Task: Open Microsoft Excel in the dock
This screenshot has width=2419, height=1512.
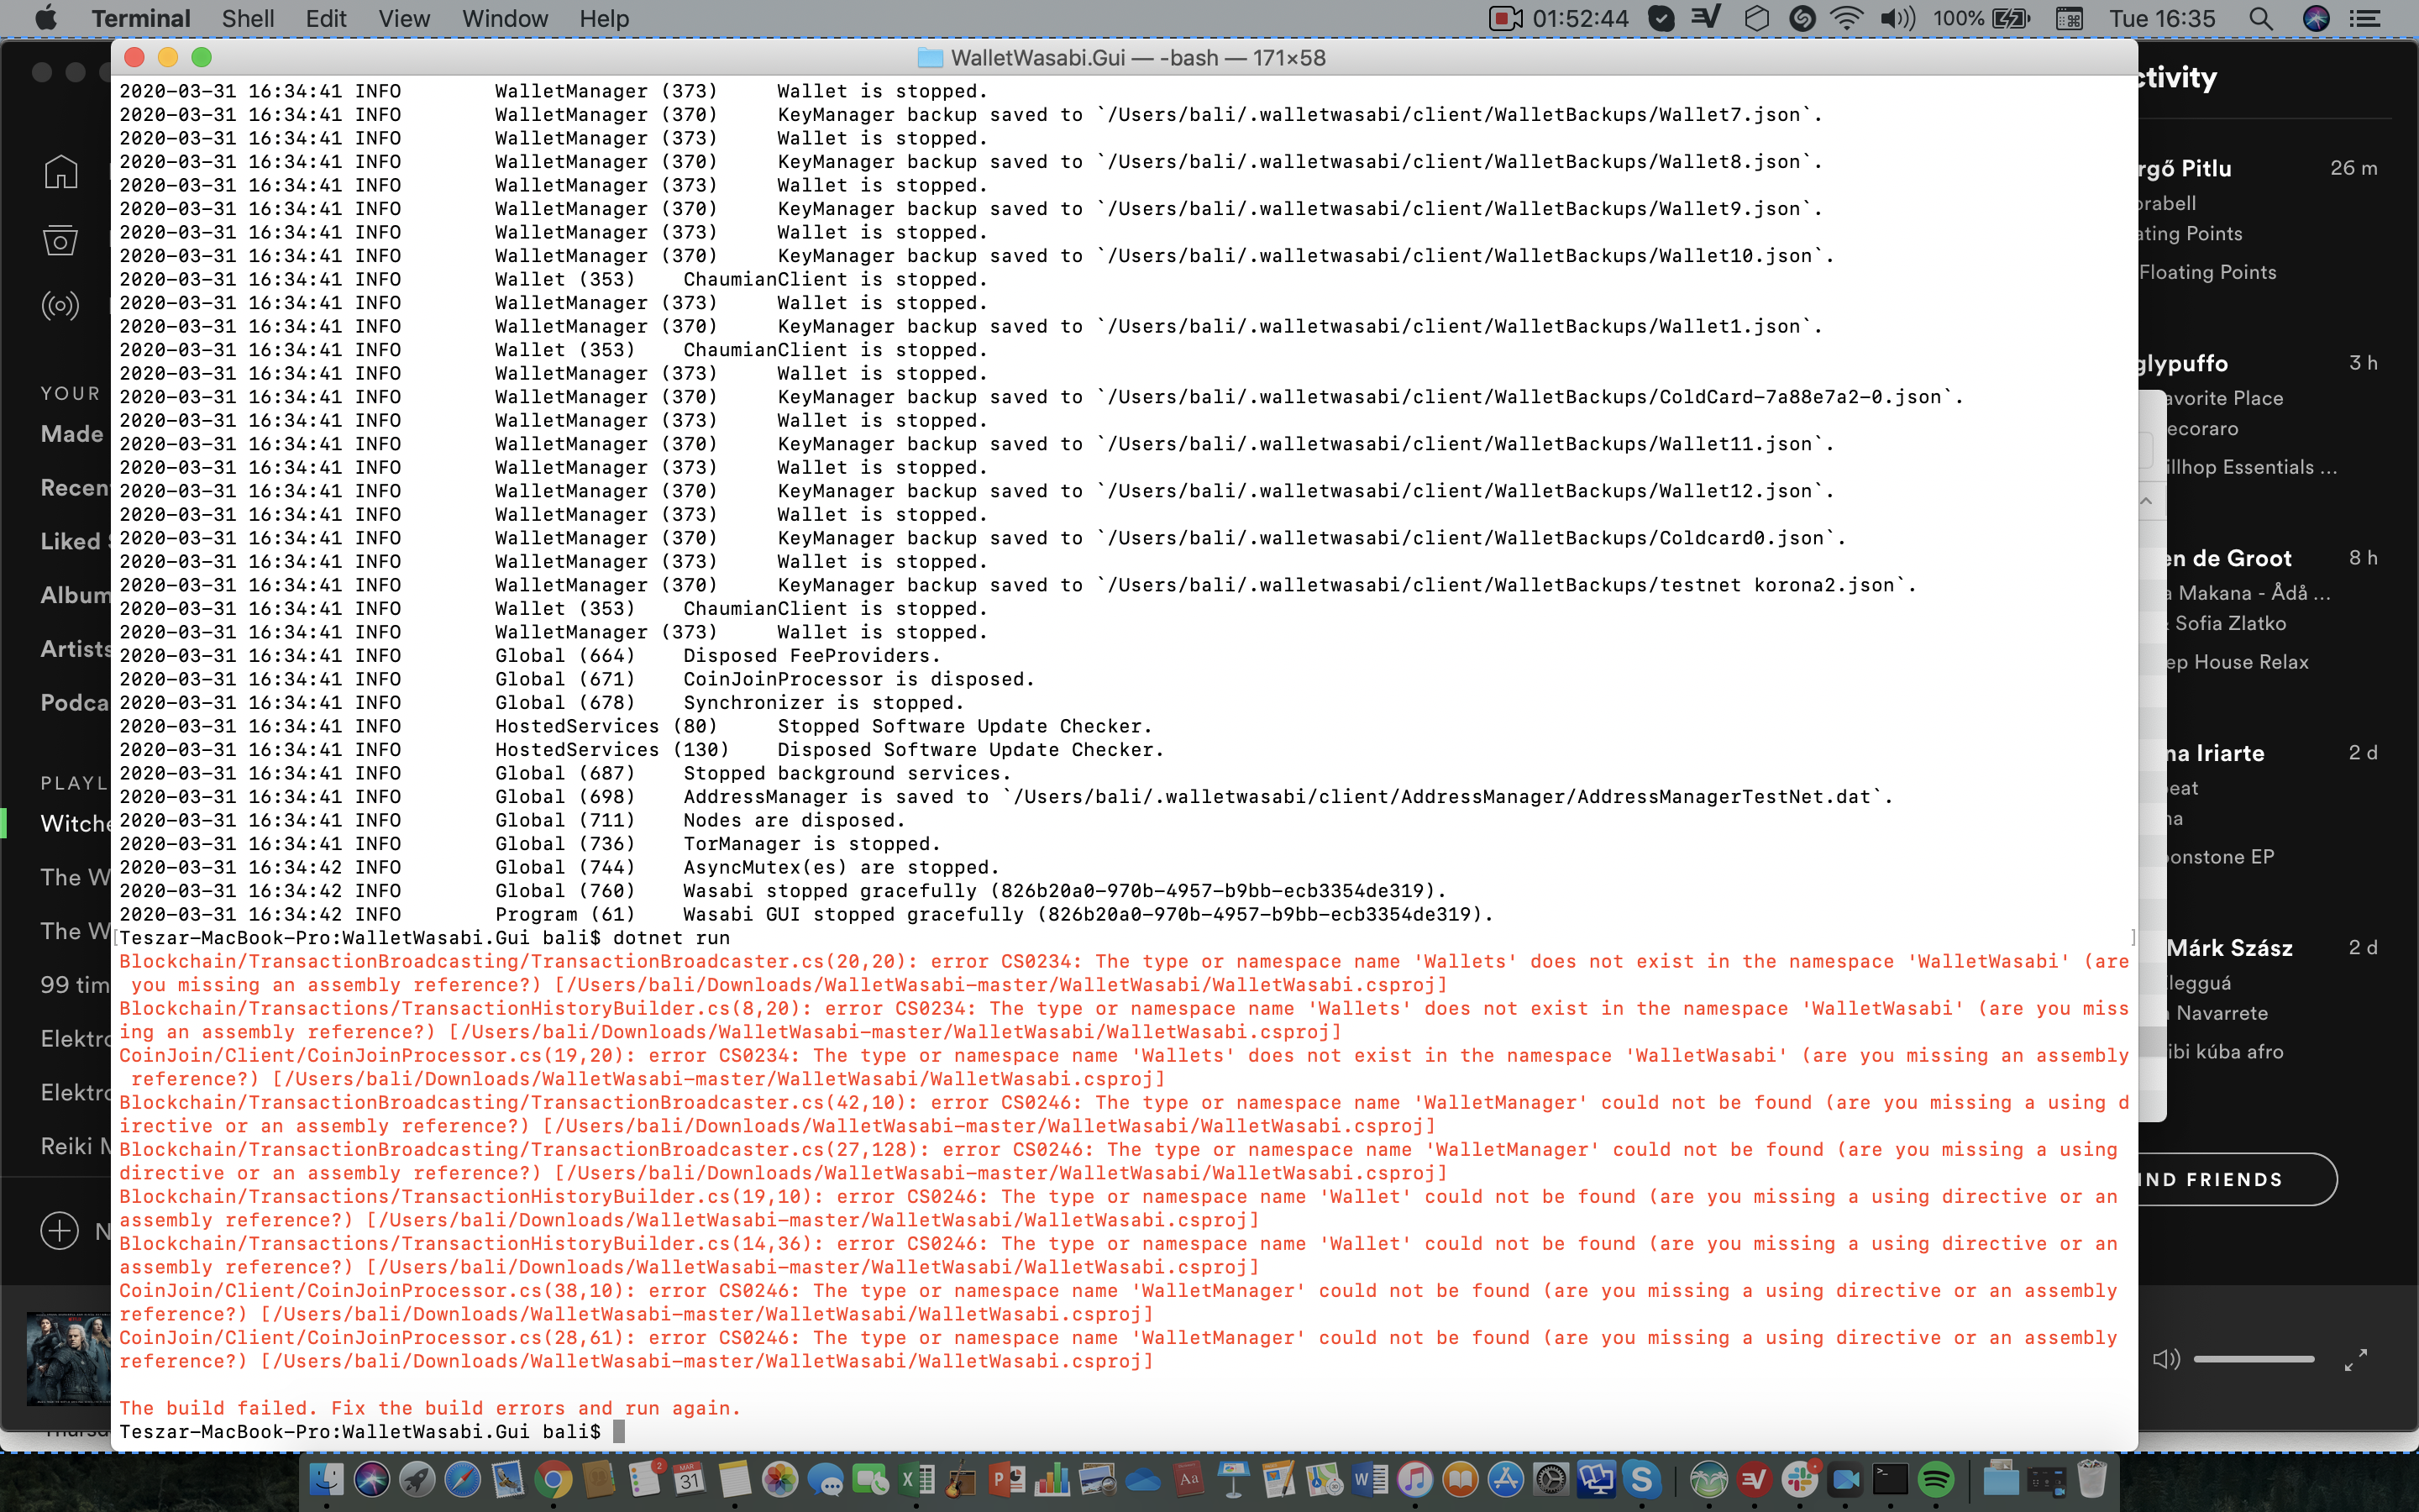Action: [x=916, y=1480]
